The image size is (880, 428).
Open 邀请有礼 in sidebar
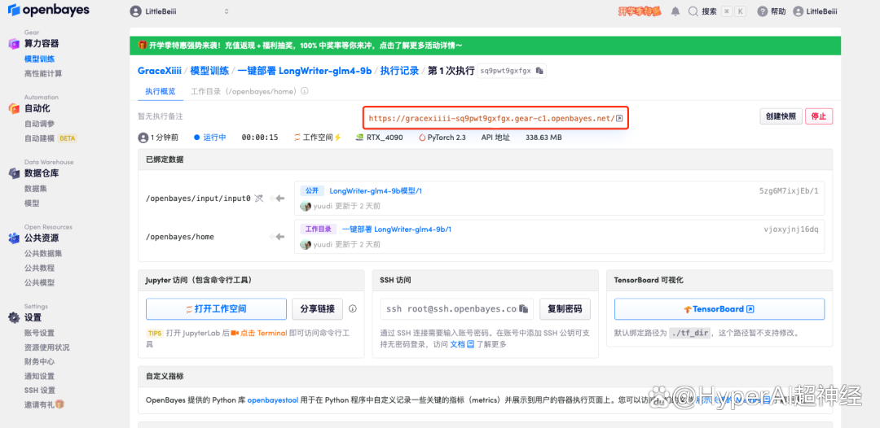pos(44,404)
